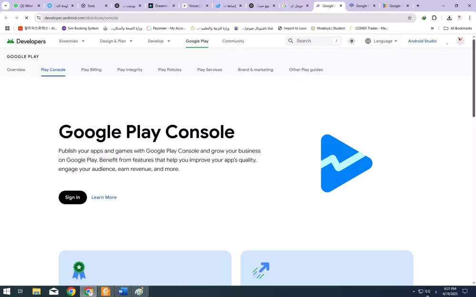Expand the Design & Plan dropdown
The image size is (476, 297).
point(116,41)
